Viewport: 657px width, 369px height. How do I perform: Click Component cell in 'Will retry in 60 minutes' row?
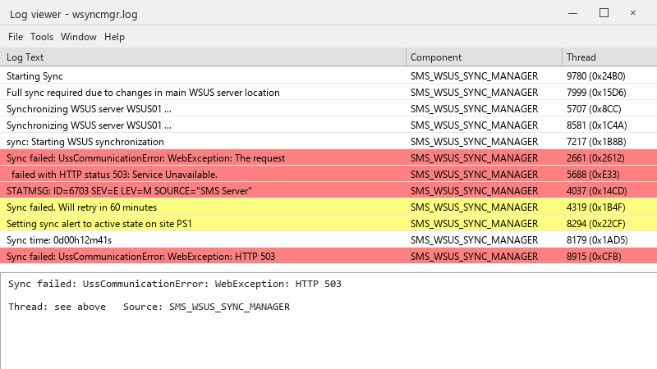point(474,207)
